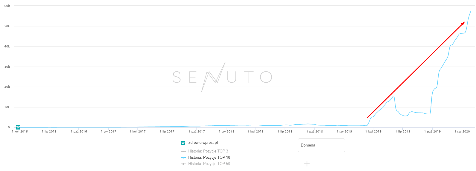Click the chart line peak near 57k
The height and width of the screenshot is (171, 476).
(470, 12)
